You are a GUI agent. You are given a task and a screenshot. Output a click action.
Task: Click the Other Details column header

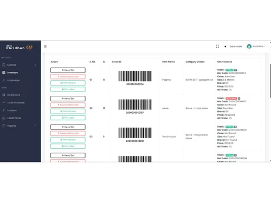point(224,62)
